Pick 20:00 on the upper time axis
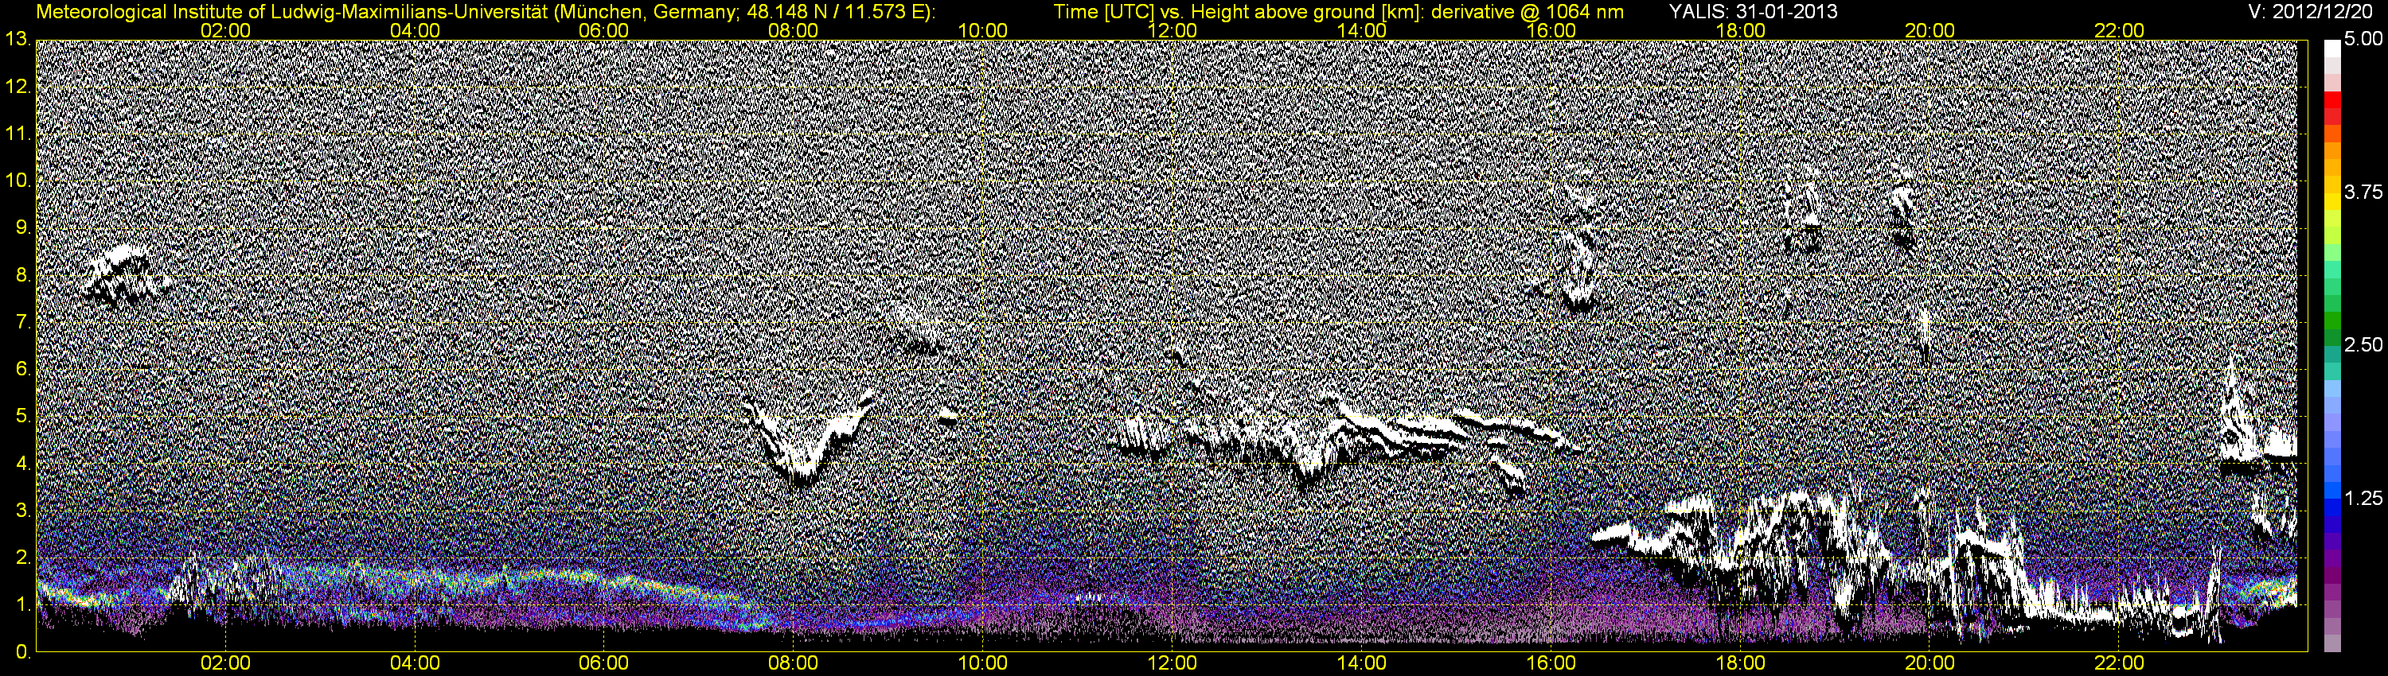2388x676 pixels. (1930, 30)
